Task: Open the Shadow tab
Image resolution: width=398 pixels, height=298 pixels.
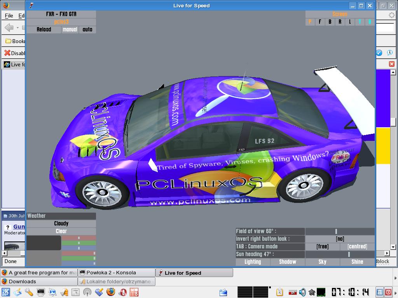Action: pyautogui.click(x=288, y=262)
